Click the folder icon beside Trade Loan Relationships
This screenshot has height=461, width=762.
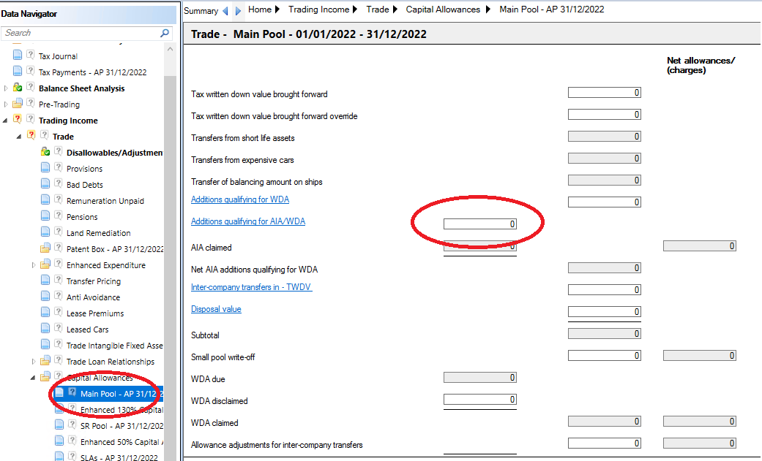[x=45, y=361]
